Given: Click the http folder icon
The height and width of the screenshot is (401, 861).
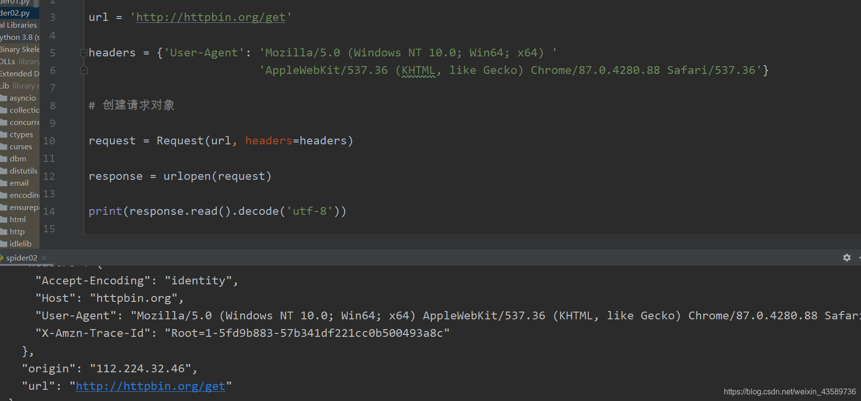Looking at the screenshot, I should click(3, 232).
